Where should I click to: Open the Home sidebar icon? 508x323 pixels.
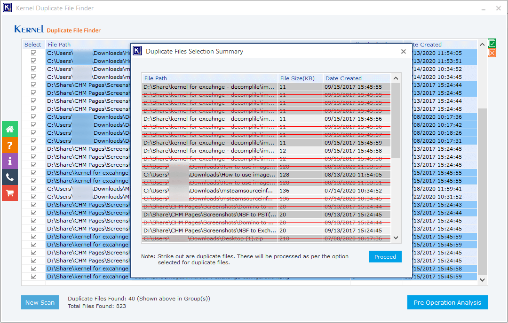[x=10, y=129]
